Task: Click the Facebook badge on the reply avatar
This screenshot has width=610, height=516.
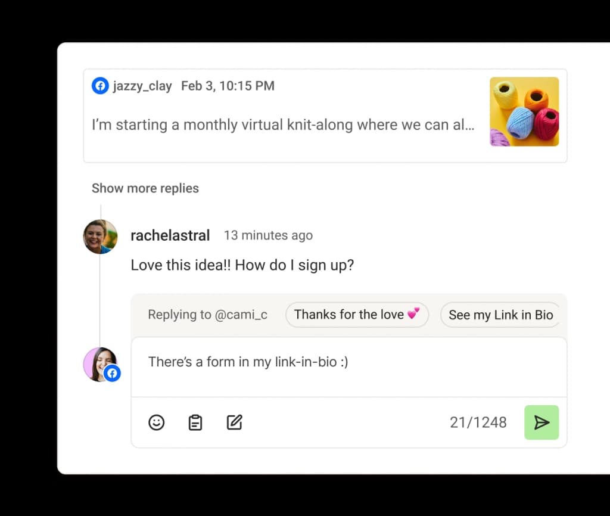Action: (x=113, y=373)
